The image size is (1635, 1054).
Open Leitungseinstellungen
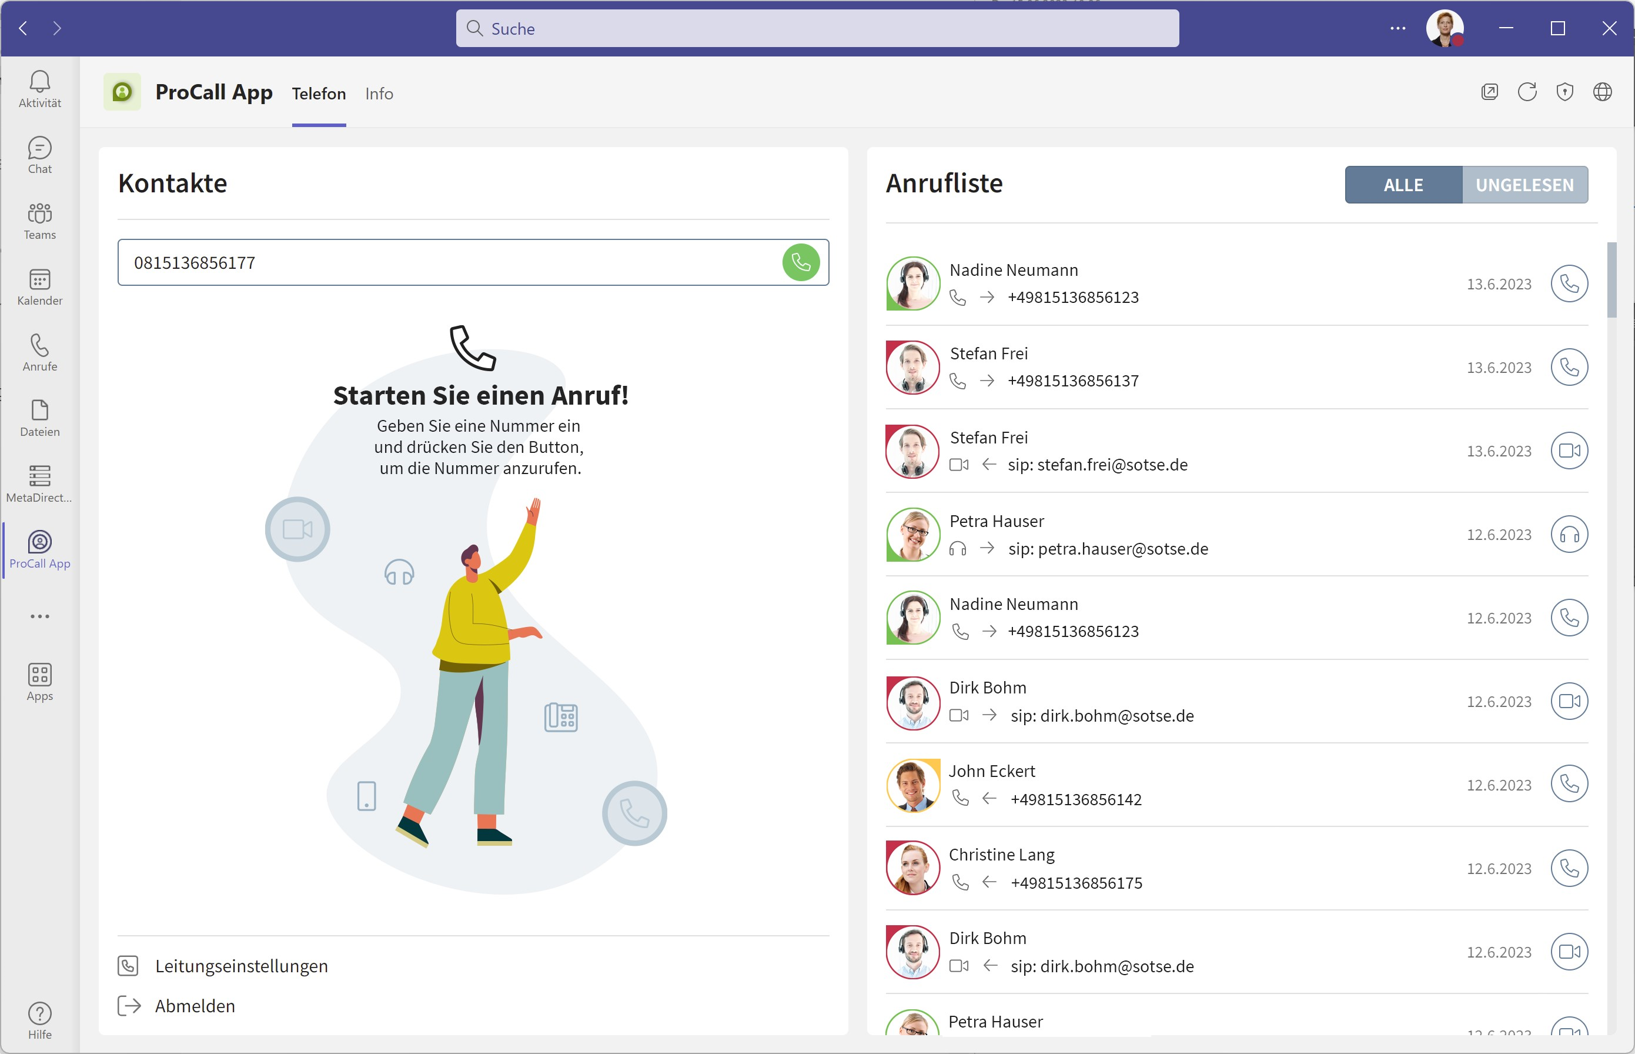point(241,966)
